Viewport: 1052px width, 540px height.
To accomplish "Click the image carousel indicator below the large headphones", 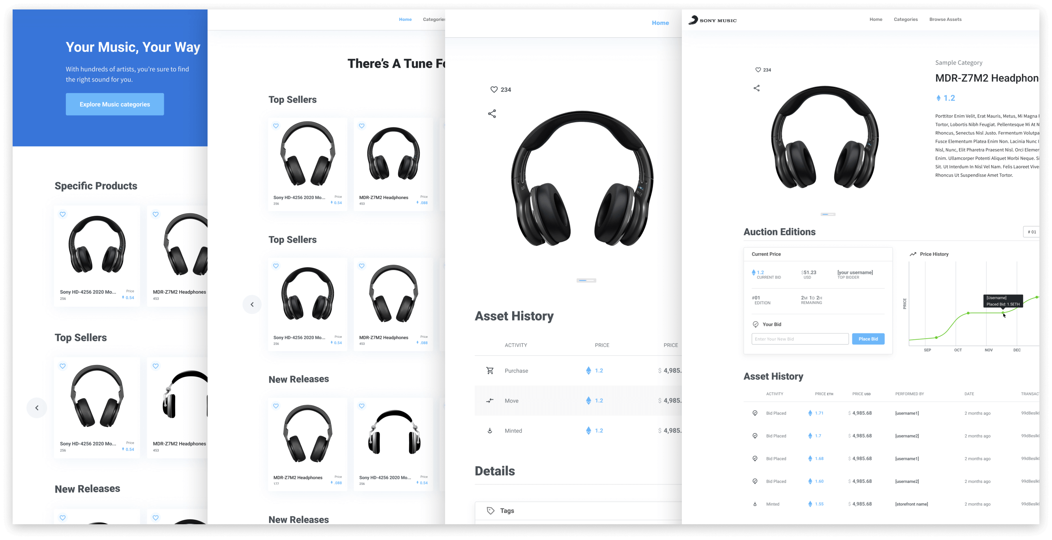I will 586,280.
